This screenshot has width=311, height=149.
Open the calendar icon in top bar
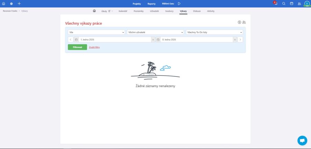pos(292,3)
